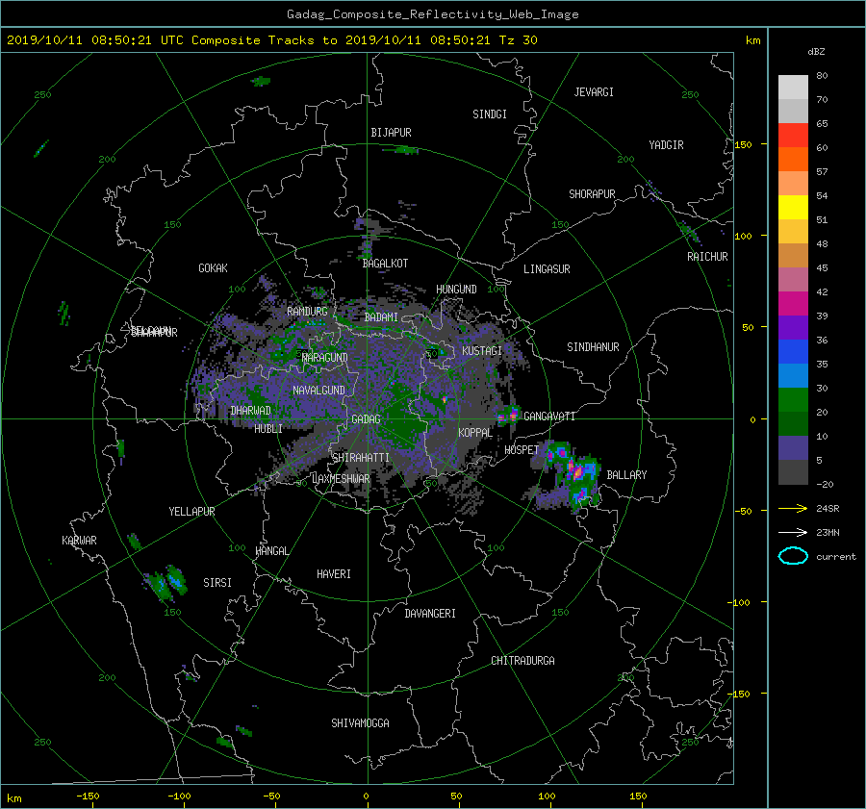Viewport: 866px width, 809px height.
Task: Click the HUNGUND city label
Action: [x=456, y=289]
